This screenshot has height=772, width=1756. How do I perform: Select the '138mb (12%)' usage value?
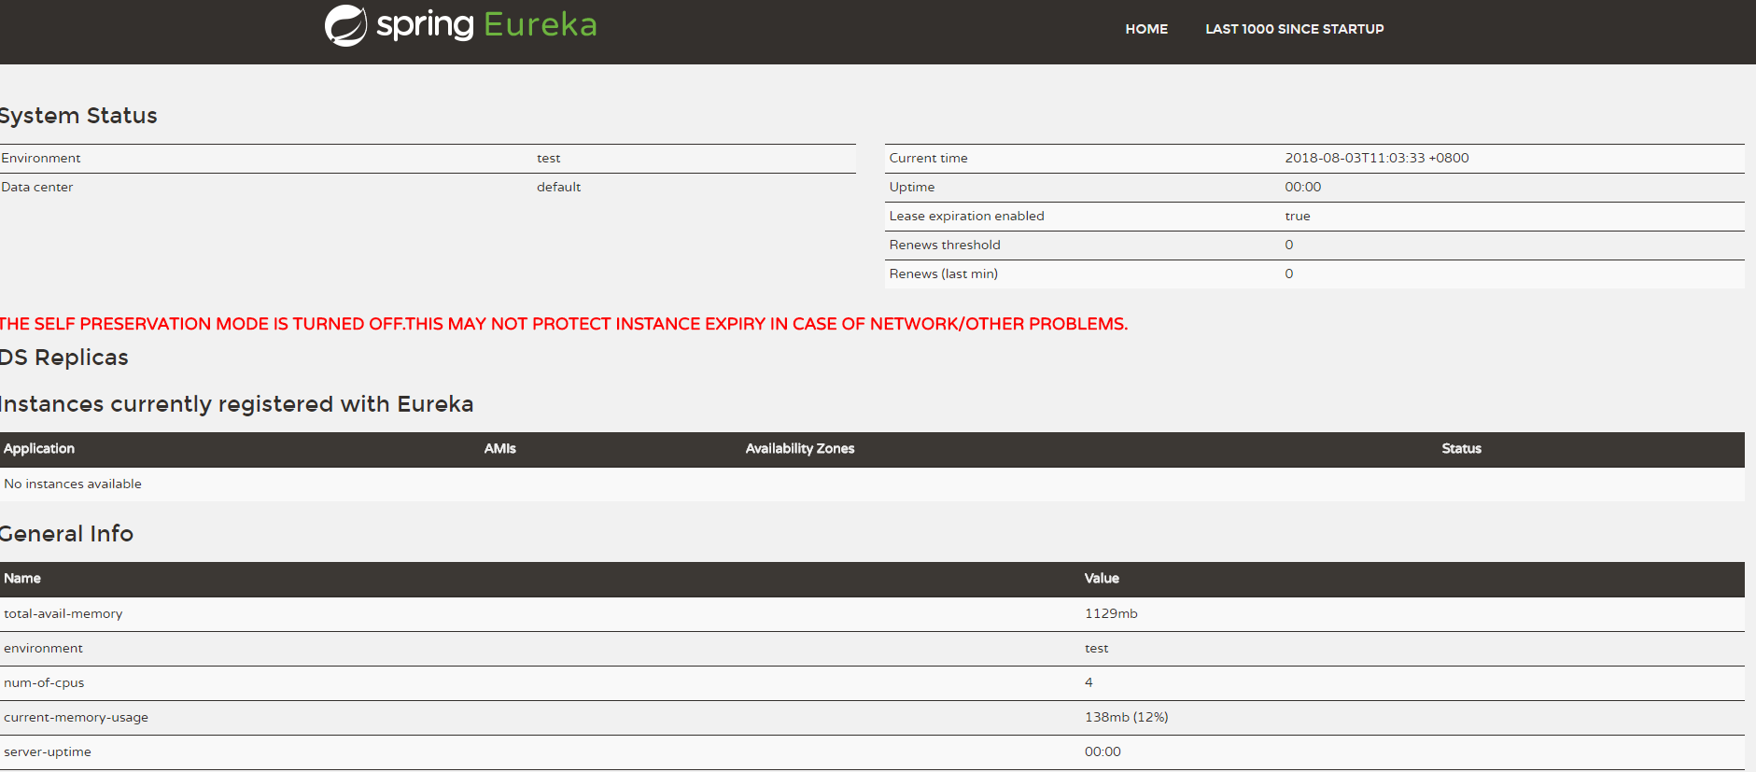pos(1126,717)
